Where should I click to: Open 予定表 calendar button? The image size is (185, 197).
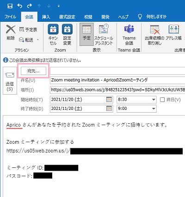pos(28,29)
